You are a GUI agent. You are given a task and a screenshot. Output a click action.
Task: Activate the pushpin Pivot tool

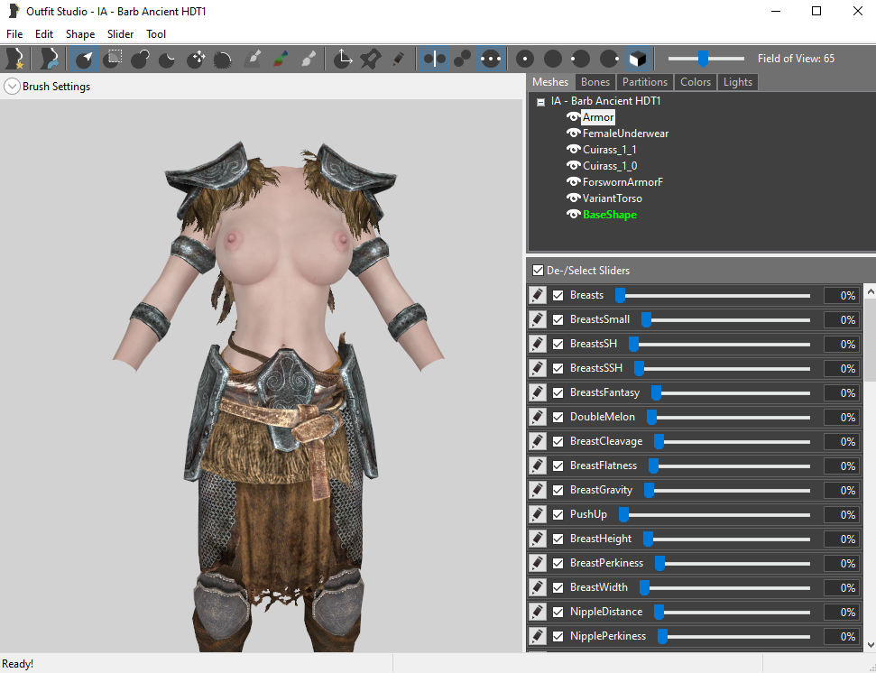tap(371, 59)
